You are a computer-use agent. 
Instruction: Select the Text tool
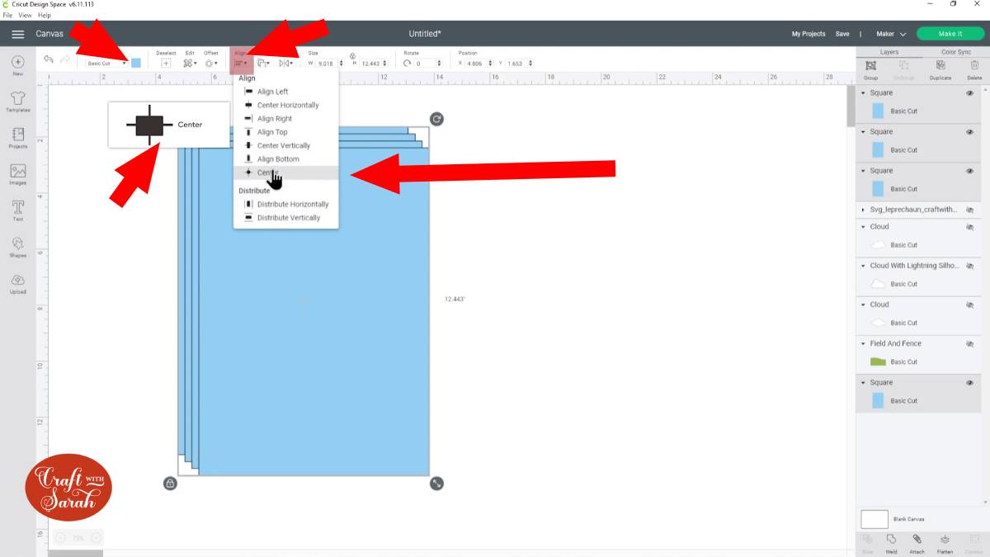click(17, 210)
